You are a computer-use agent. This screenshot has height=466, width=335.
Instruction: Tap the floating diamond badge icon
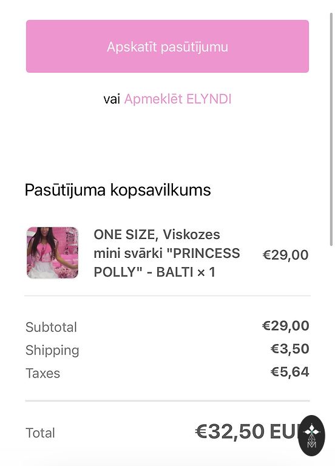point(311,436)
